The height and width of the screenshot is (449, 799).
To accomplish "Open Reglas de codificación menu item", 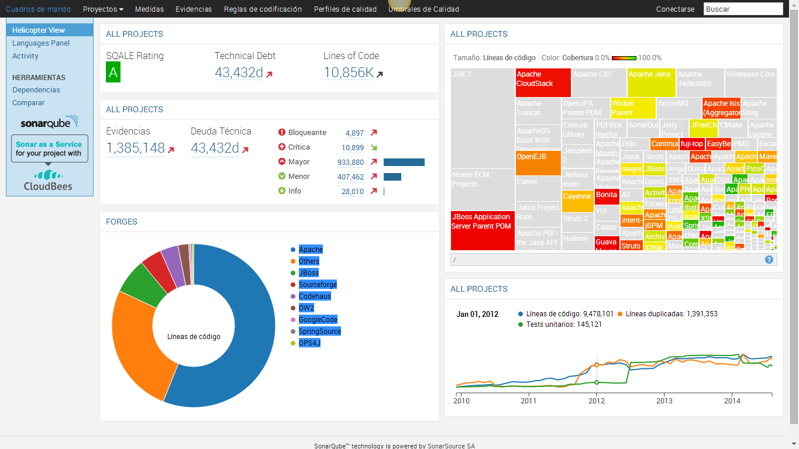I will (263, 9).
